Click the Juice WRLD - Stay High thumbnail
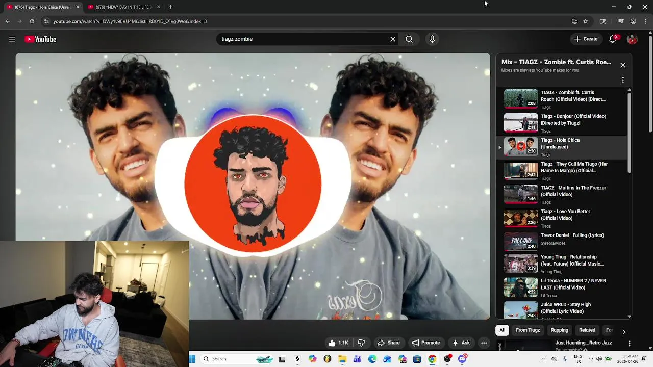This screenshot has width=653, height=367. pyautogui.click(x=521, y=310)
